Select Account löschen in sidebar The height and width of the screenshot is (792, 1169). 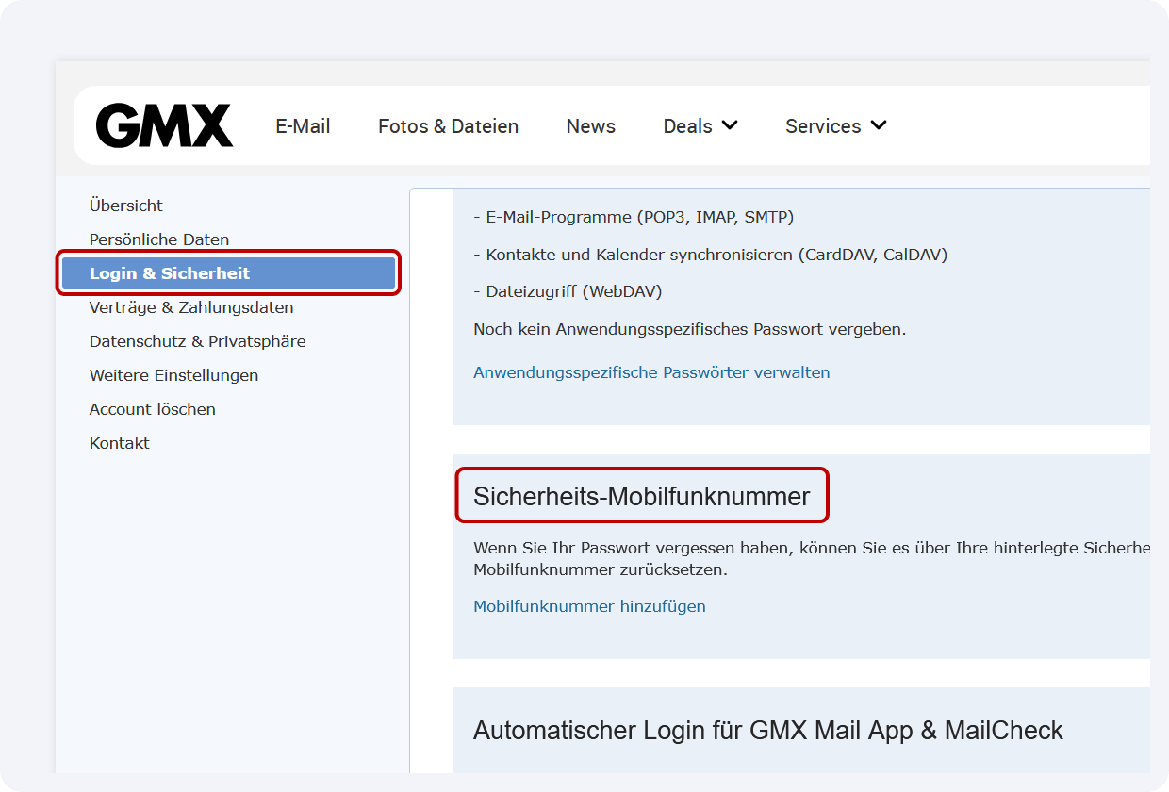coord(153,409)
